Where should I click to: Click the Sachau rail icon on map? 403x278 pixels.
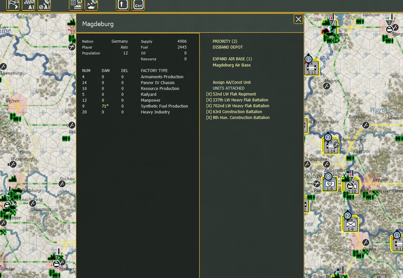62,184
